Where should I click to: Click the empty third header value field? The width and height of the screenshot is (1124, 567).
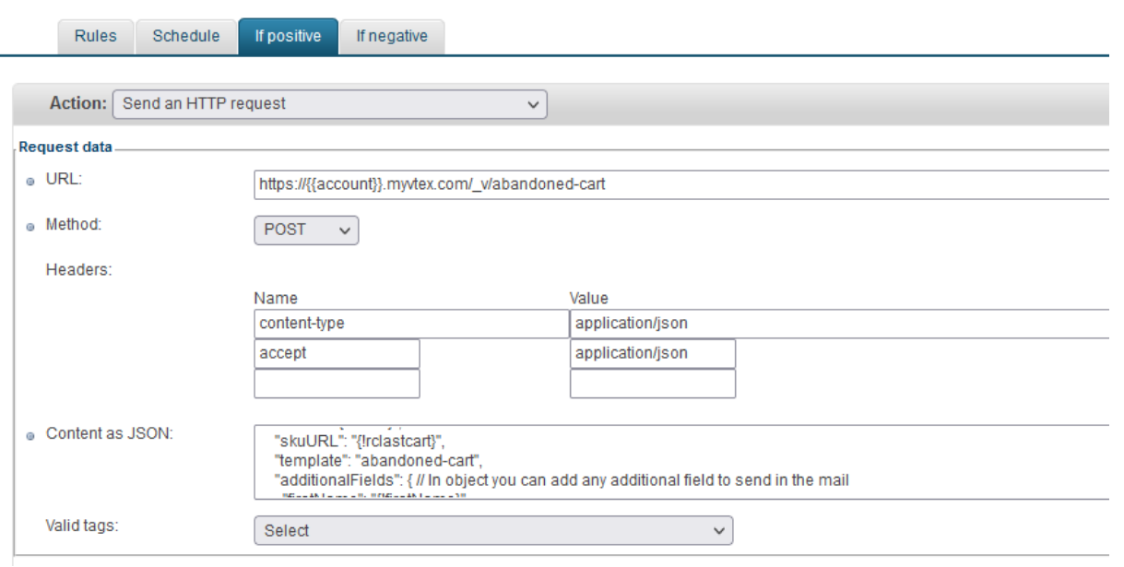point(653,384)
